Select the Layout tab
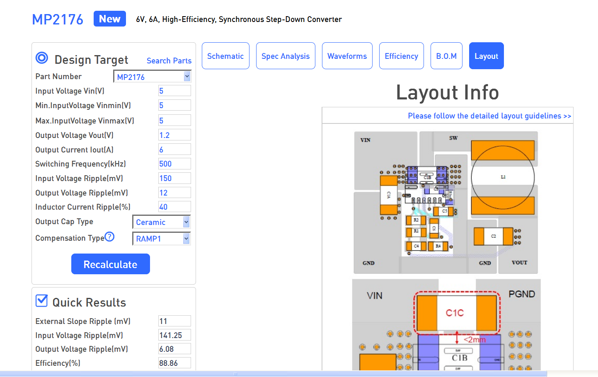Viewport: 598px width, 377px height. [x=487, y=56]
